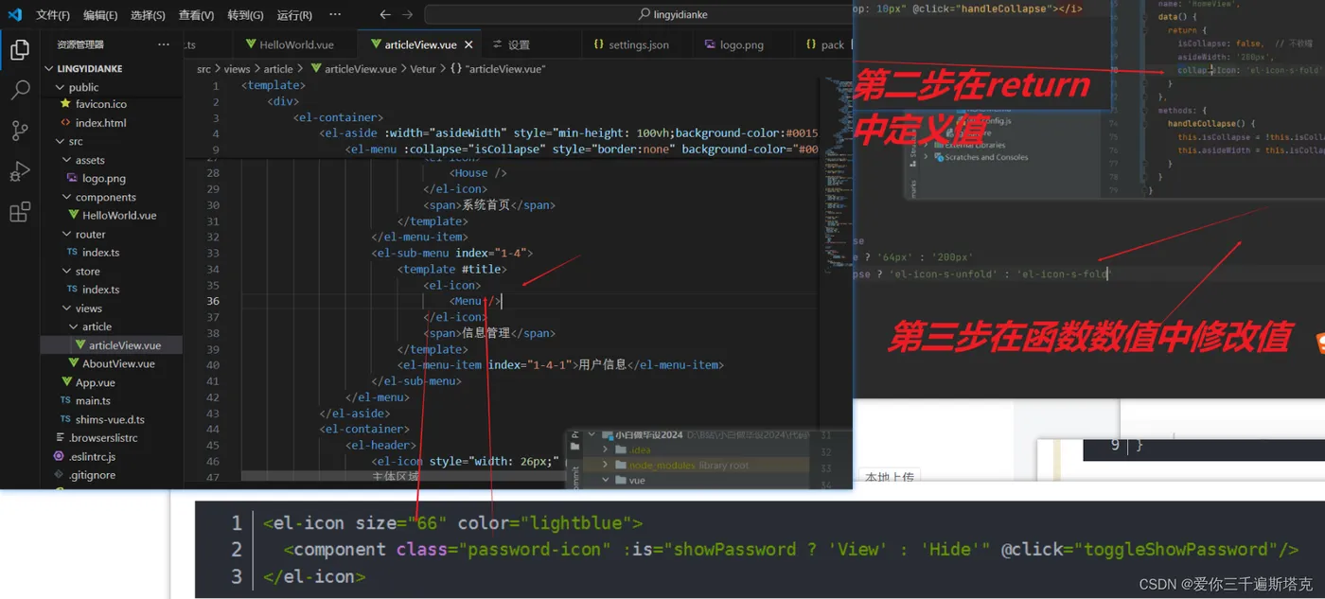Open the Explorer panel more actions (···)
Viewport: 1325px width, 599px height.
pos(164,44)
